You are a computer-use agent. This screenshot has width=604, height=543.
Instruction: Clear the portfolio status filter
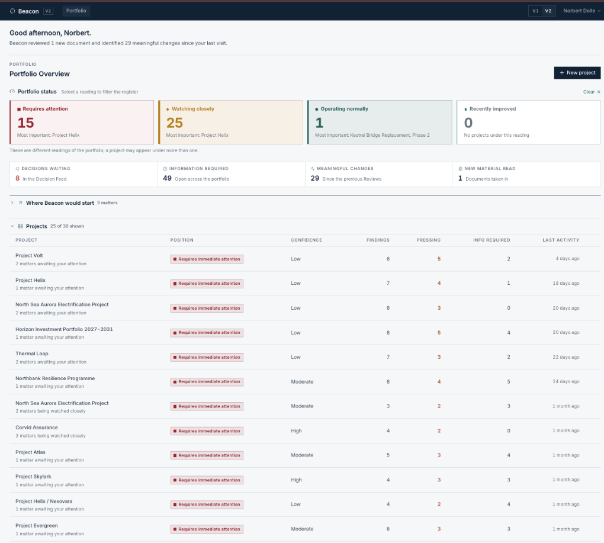point(592,92)
